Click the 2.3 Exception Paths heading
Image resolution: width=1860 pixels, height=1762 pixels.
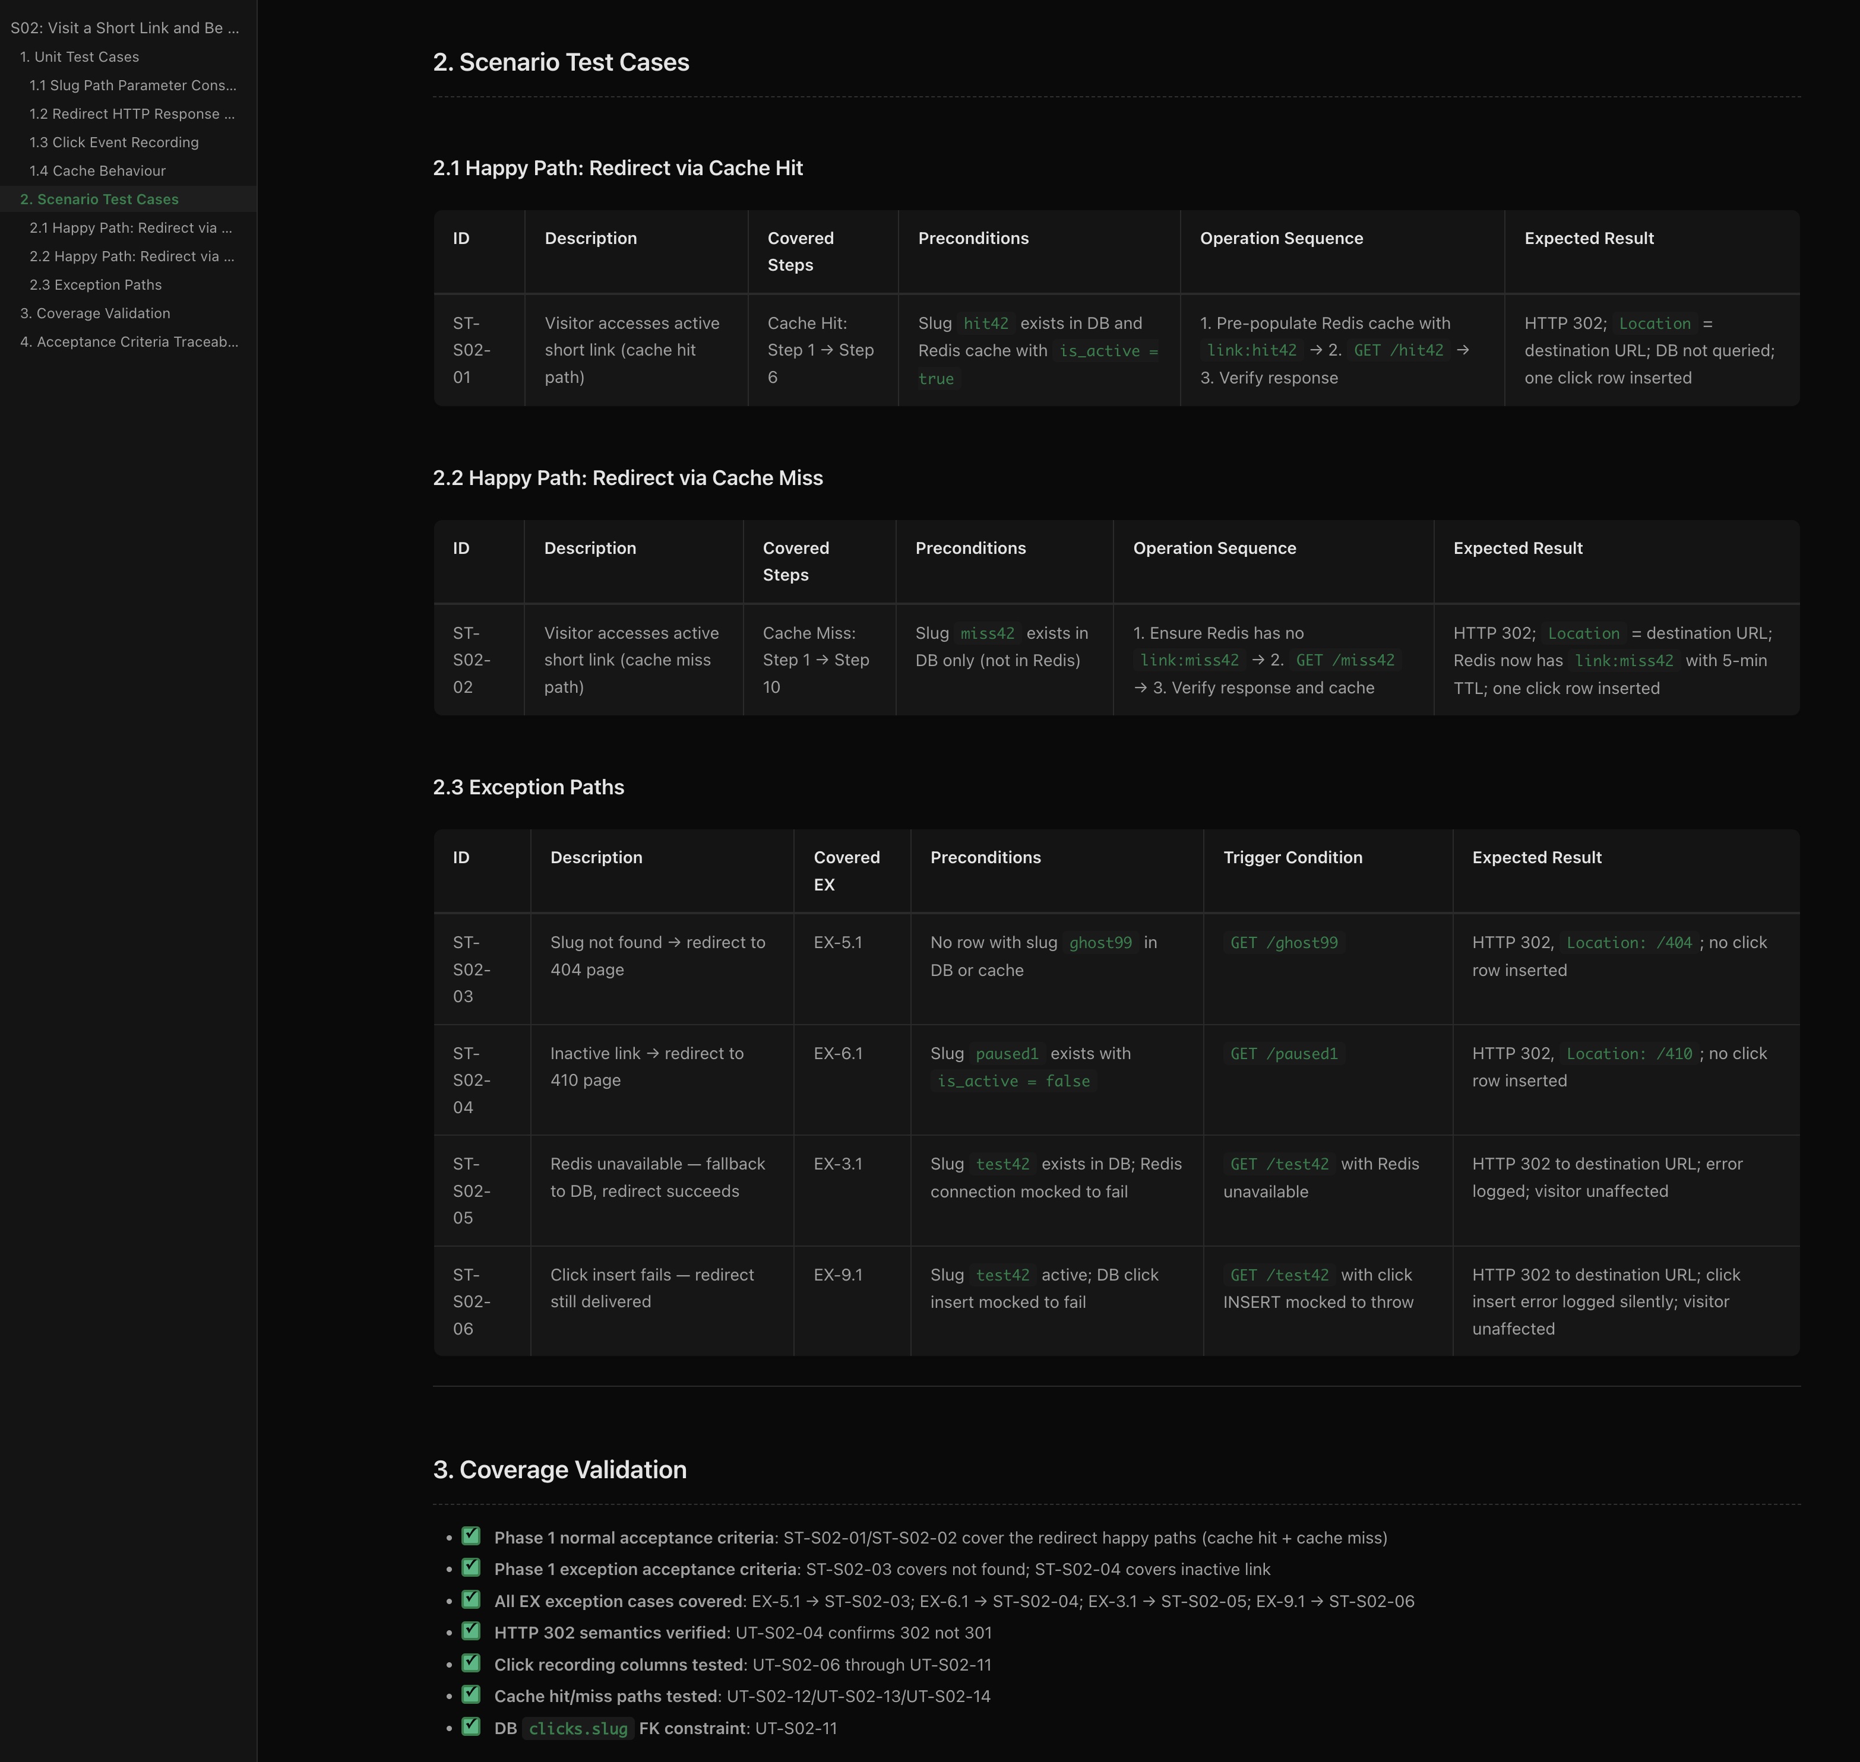[x=528, y=787]
